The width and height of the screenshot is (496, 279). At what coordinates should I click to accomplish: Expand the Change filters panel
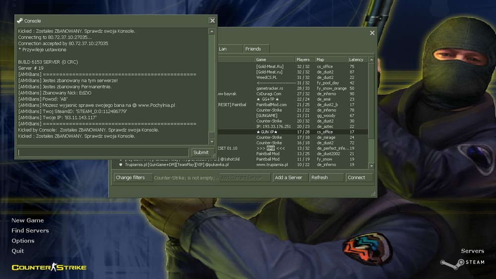coord(130,178)
